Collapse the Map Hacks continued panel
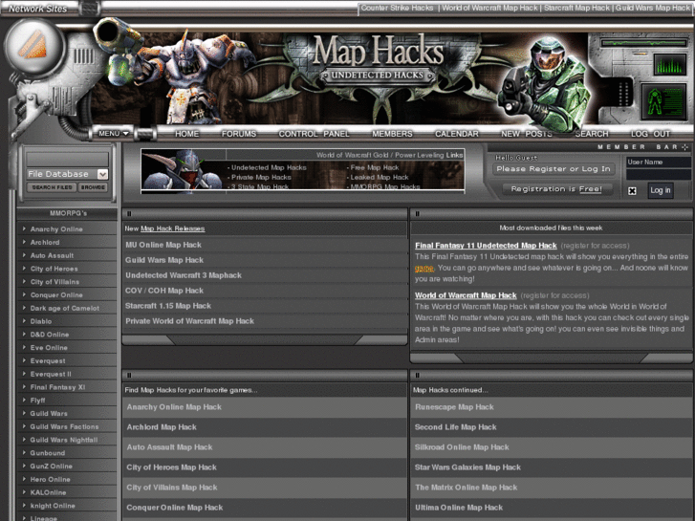The image size is (695, 521). click(417, 375)
